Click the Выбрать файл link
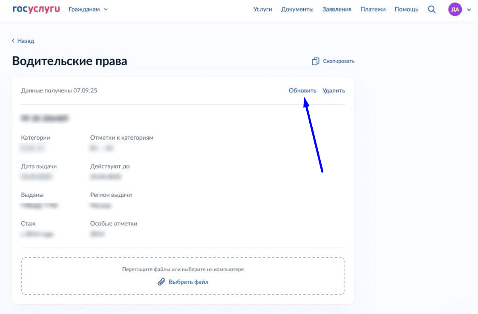 [188, 282]
